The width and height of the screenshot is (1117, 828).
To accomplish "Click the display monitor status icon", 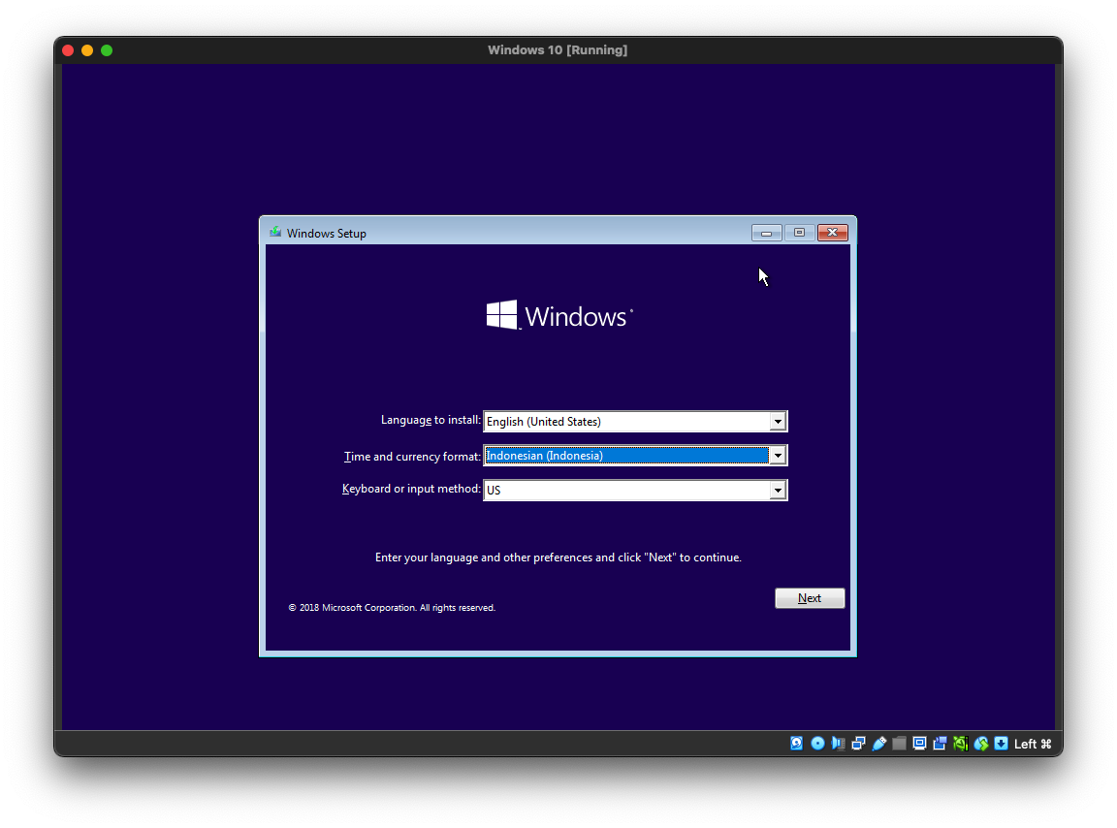I will pyautogui.click(x=919, y=744).
